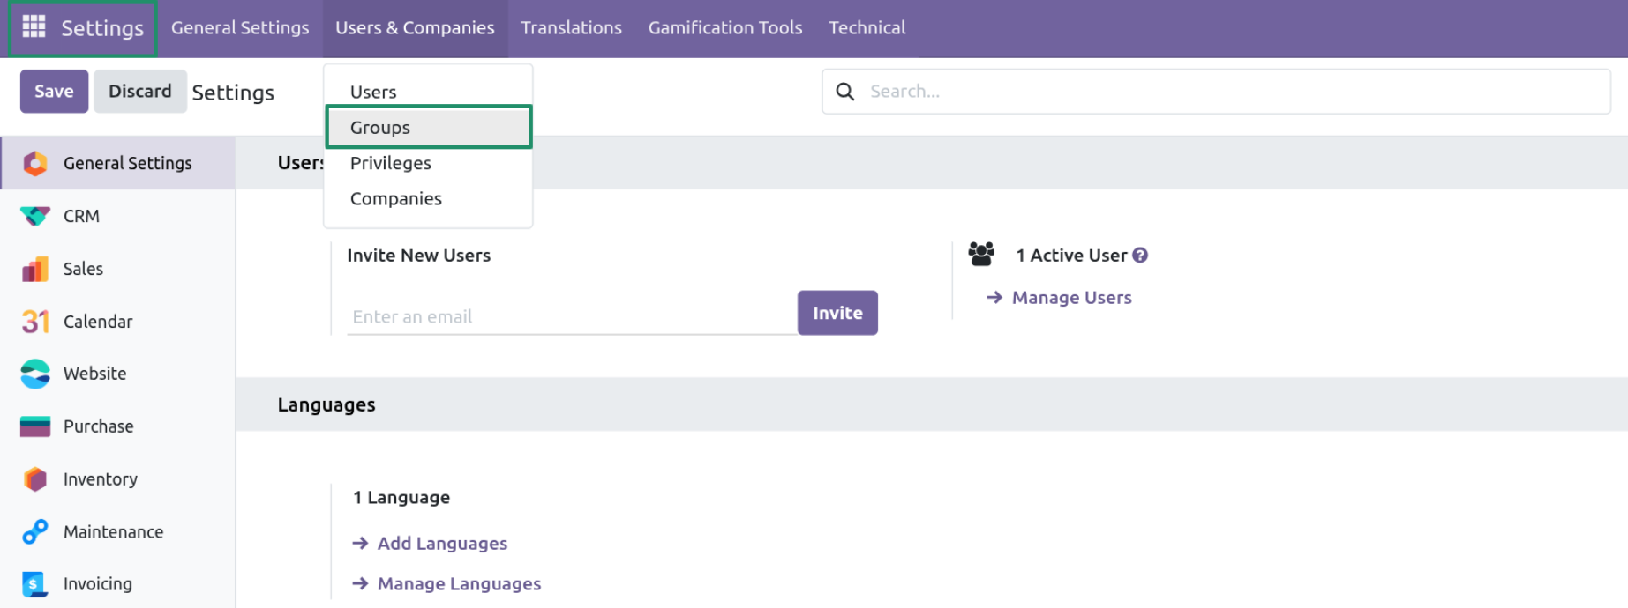The width and height of the screenshot is (1628, 608).
Task: Click the Invite New Users label
Action: [x=418, y=256]
